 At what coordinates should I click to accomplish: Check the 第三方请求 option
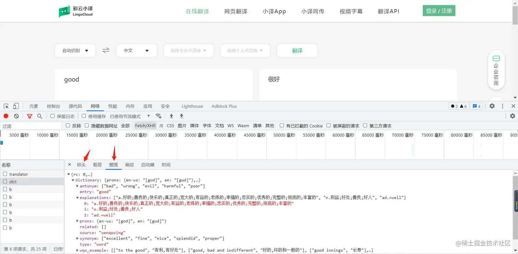tap(365, 125)
